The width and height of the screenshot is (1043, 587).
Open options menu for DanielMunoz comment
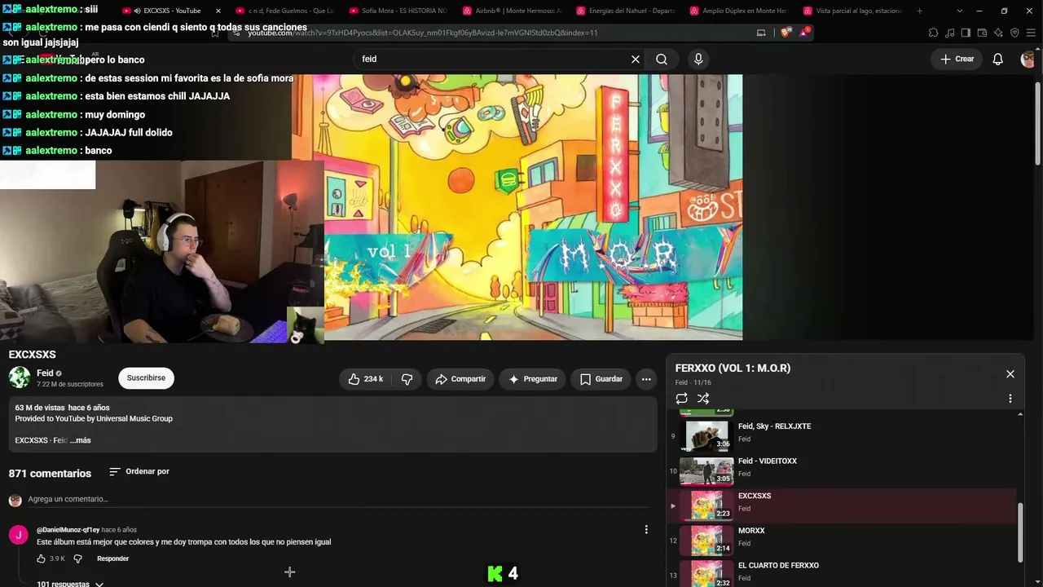(x=646, y=529)
